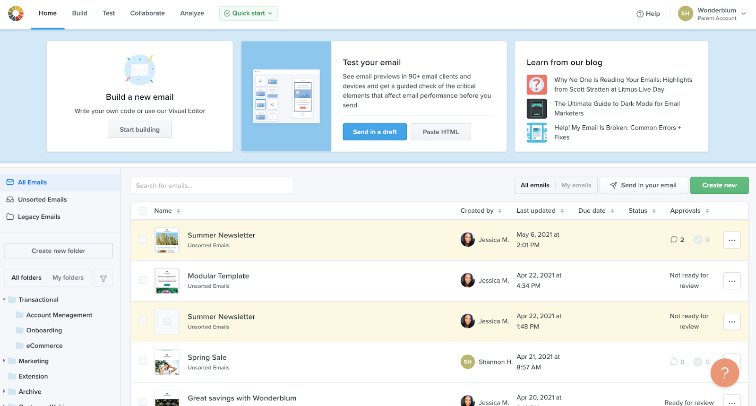Open more options for second Summer Newsletter
The image size is (756, 406).
pos(732,321)
